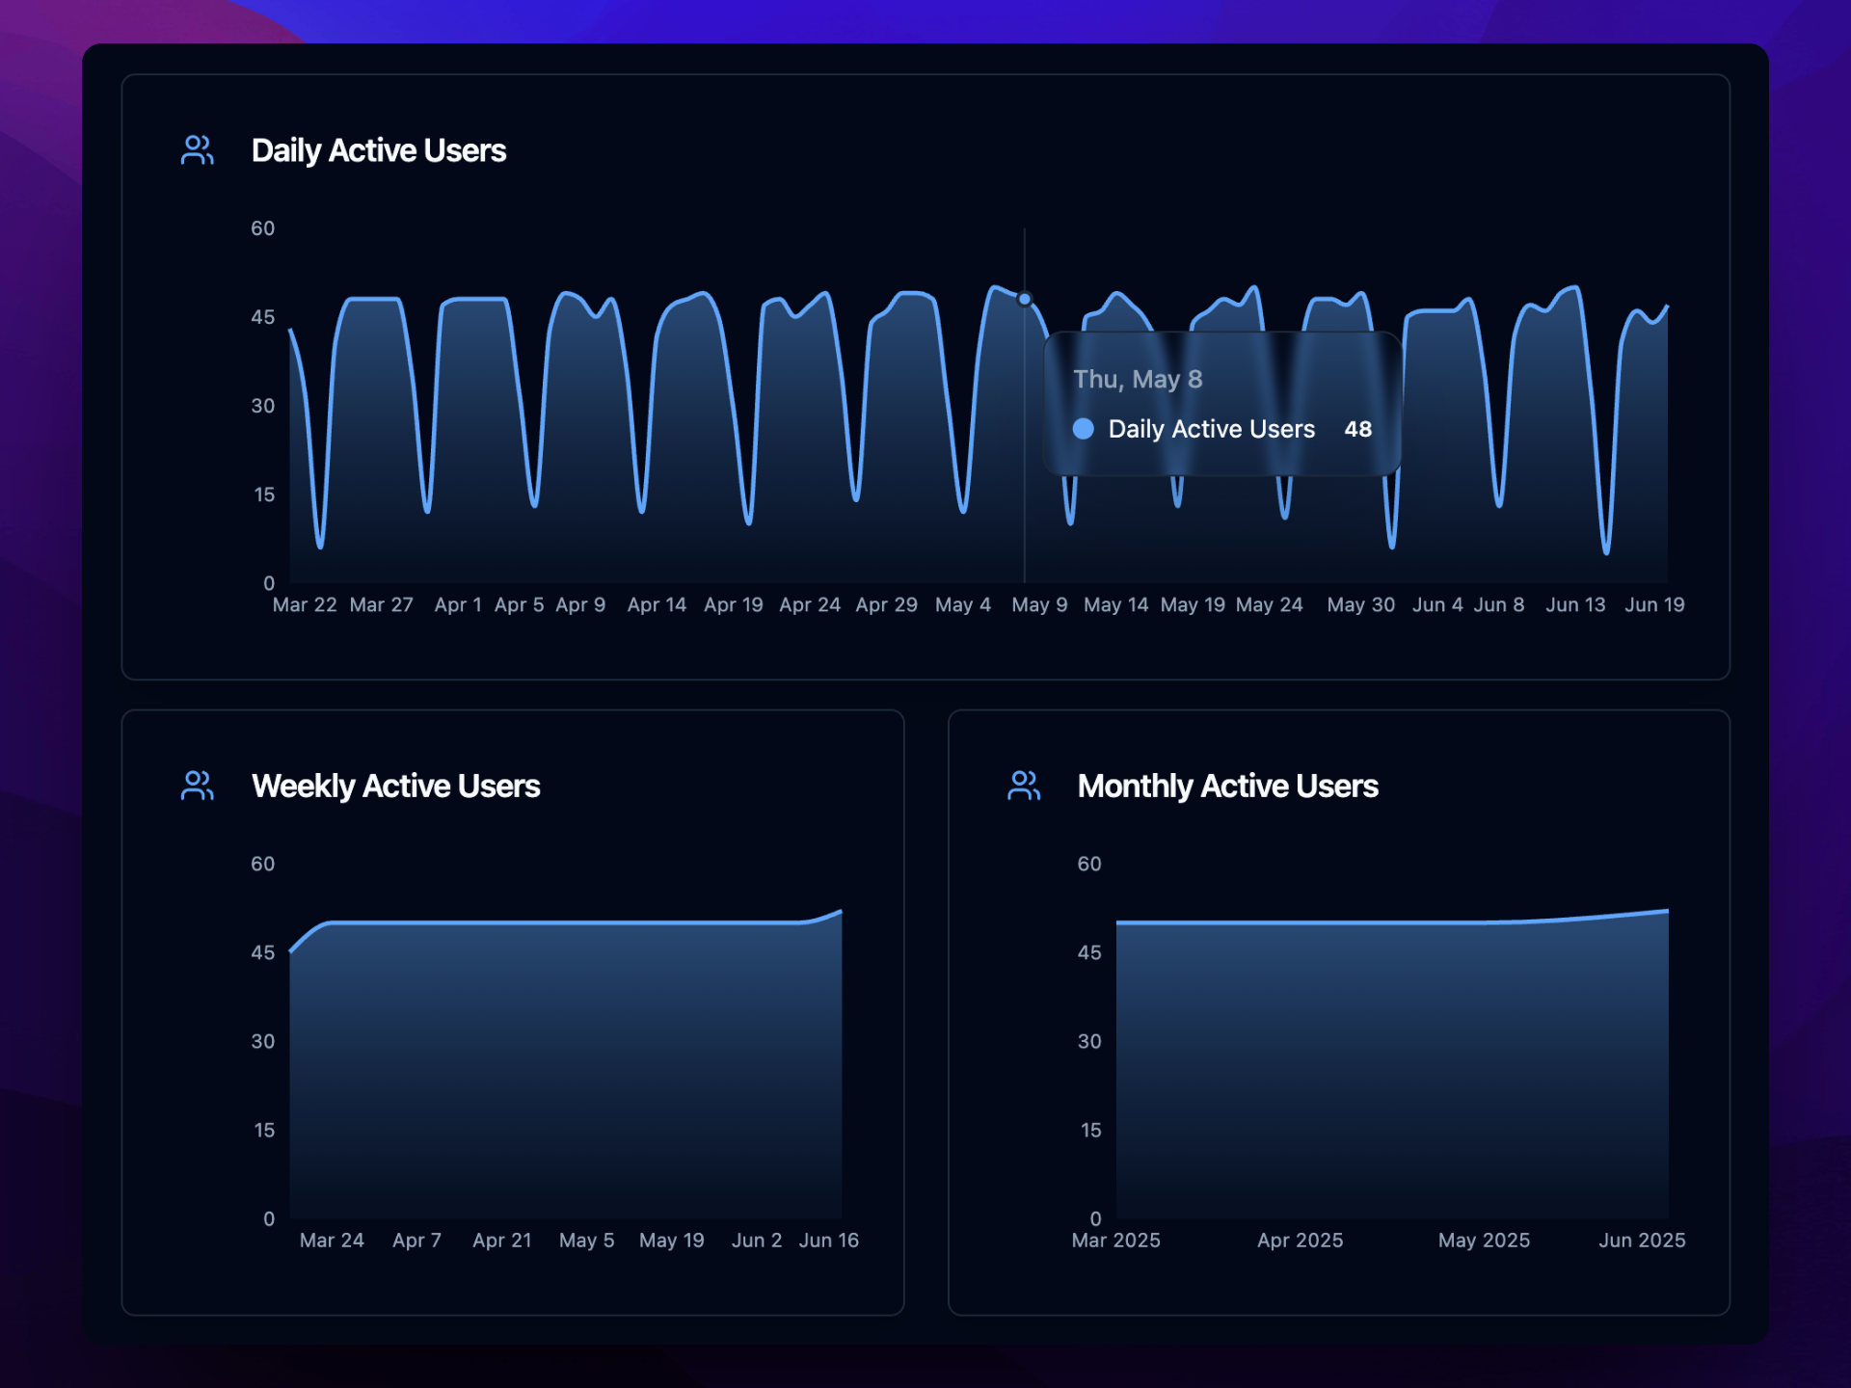1851x1388 pixels.
Task: Click May 5 label on weekly chart
Action: pos(586,1241)
